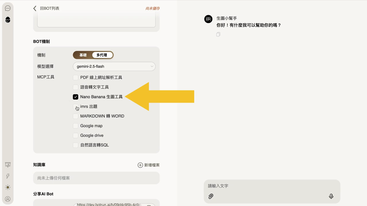Click the 生圖小幫手 bot avatar
Screen dimensions: 367x206
[x=208, y=19]
